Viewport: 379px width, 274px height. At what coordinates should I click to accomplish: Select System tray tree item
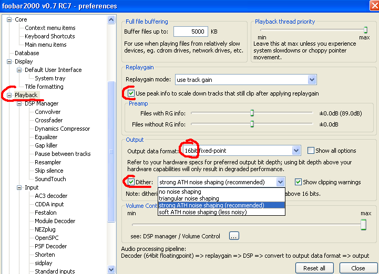(50, 78)
